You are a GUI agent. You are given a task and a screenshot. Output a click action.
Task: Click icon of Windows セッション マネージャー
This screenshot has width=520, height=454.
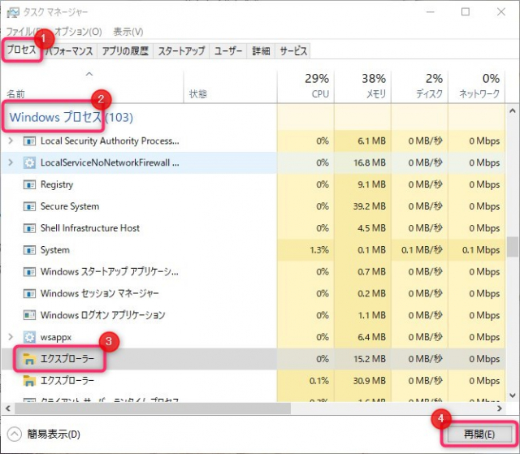pyautogui.click(x=29, y=294)
